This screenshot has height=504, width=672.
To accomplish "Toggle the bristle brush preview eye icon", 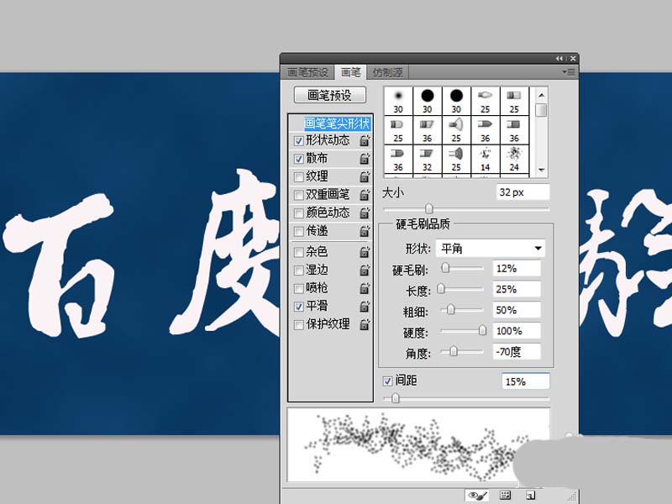I will pyautogui.click(x=477, y=496).
